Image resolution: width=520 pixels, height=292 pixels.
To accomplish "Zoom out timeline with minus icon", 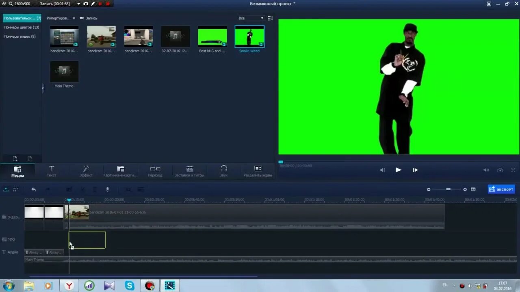I will coord(428,189).
